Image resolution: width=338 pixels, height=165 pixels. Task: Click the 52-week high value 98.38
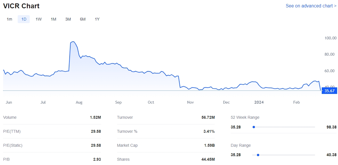click(x=331, y=127)
